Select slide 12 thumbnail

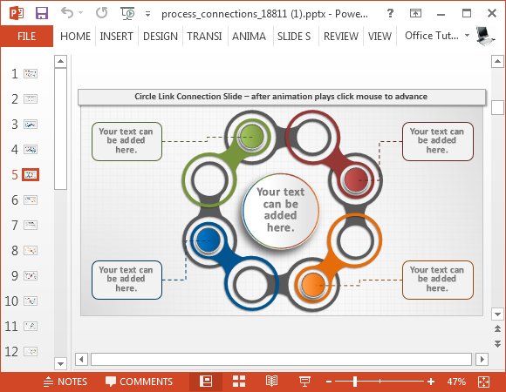tap(31, 351)
